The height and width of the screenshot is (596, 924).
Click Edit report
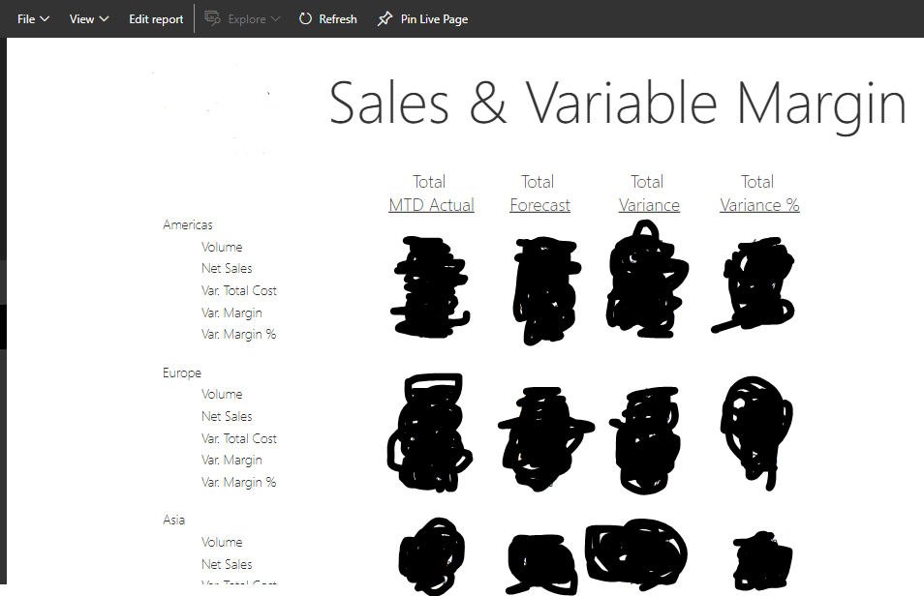pos(156,18)
